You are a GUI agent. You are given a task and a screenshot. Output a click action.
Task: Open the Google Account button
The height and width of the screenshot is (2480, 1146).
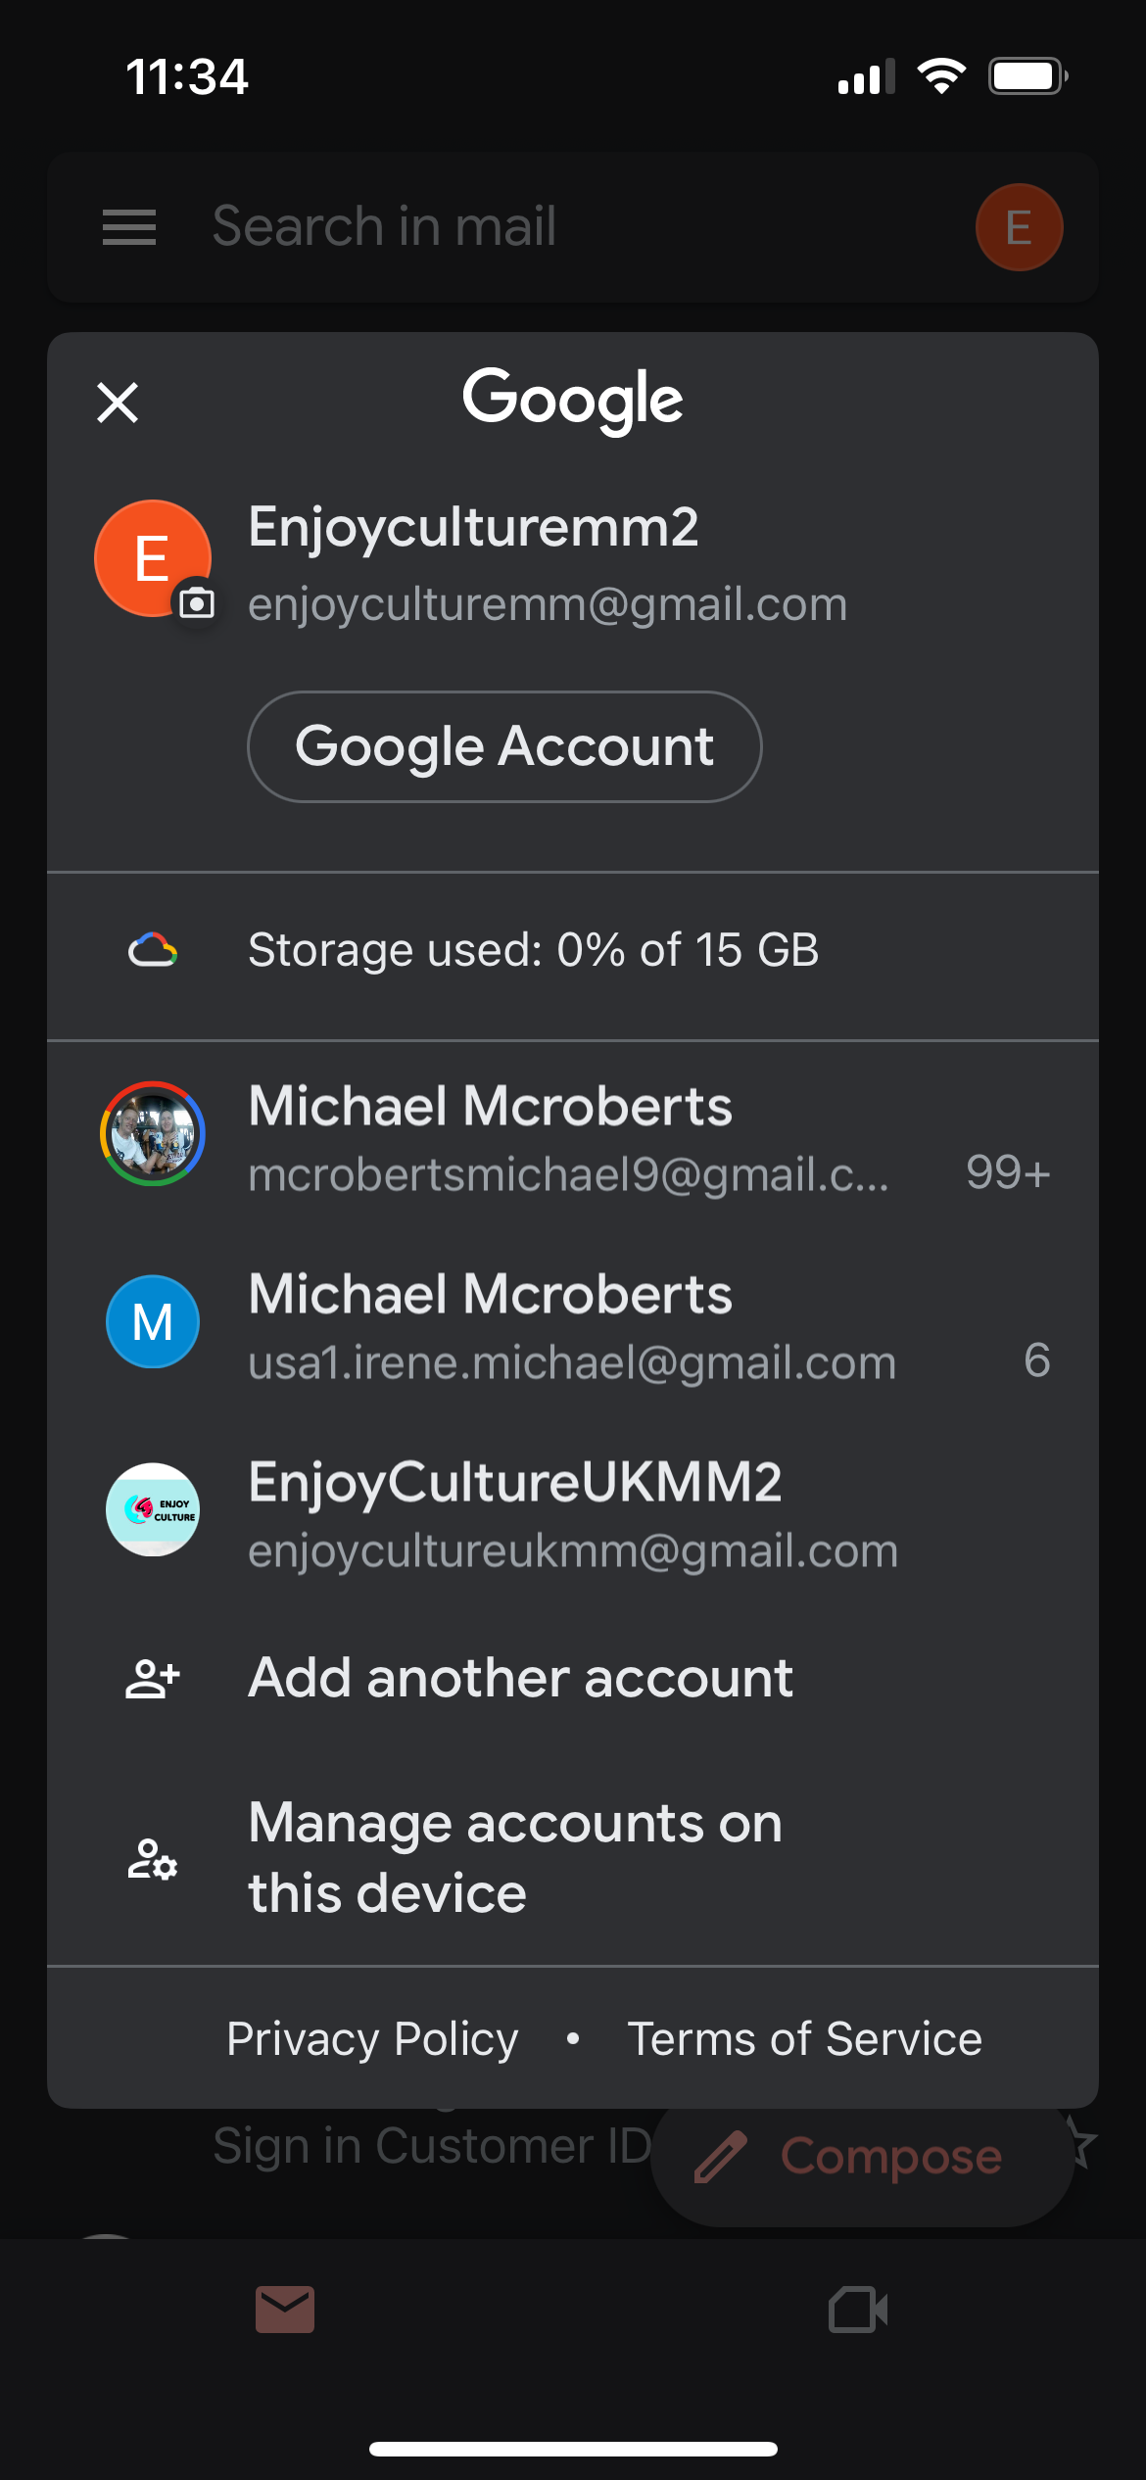(504, 746)
